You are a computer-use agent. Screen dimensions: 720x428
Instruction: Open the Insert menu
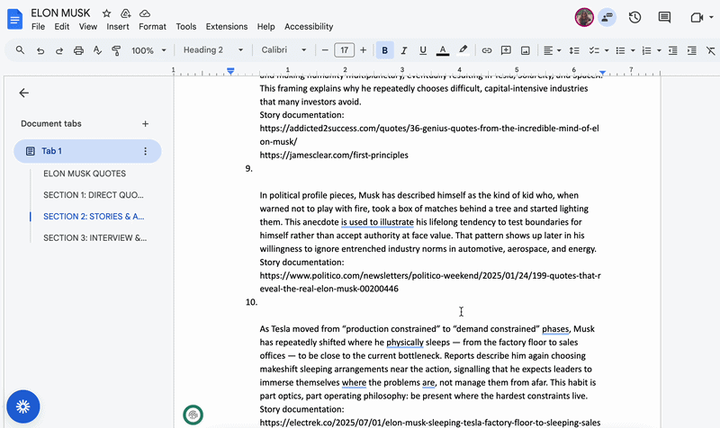point(118,27)
